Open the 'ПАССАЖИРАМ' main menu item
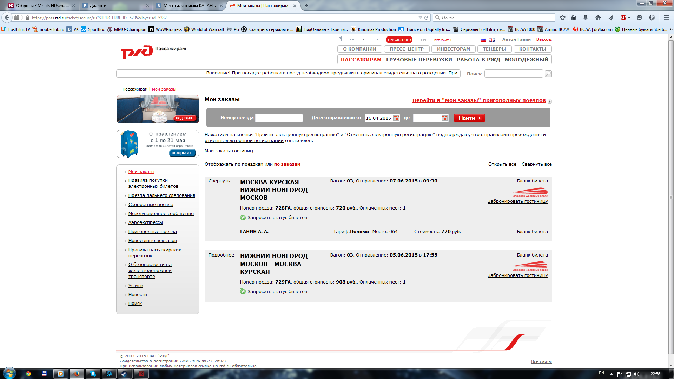This screenshot has width=674, height=379. [x=361, y=60]
